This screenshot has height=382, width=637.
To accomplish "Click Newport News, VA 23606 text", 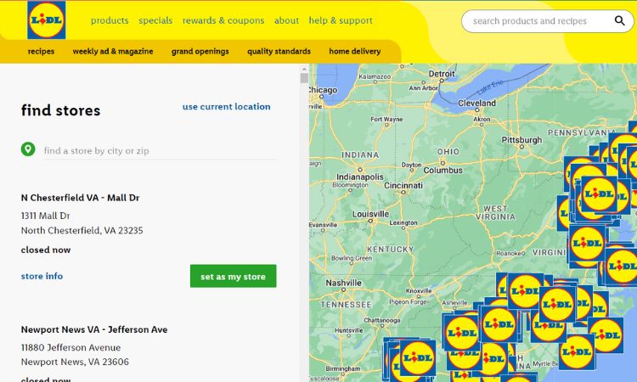I will click(75, 362).
